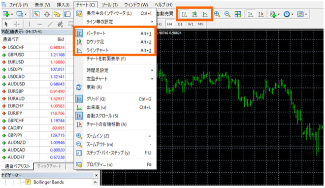Open the ツール (T) menu

pos(109,5)
